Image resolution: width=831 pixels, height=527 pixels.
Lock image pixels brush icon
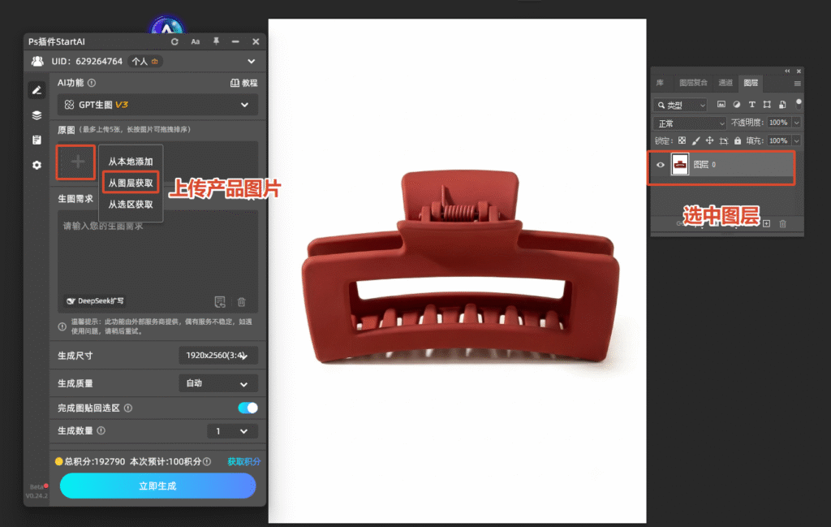coord(695,140)
